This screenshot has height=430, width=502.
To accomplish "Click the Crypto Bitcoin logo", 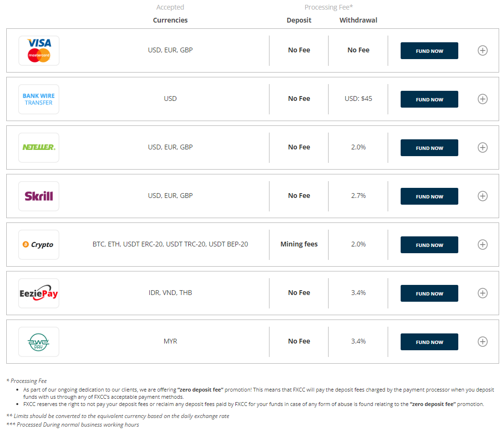I will pyautogui.click(x=39, y=245).
